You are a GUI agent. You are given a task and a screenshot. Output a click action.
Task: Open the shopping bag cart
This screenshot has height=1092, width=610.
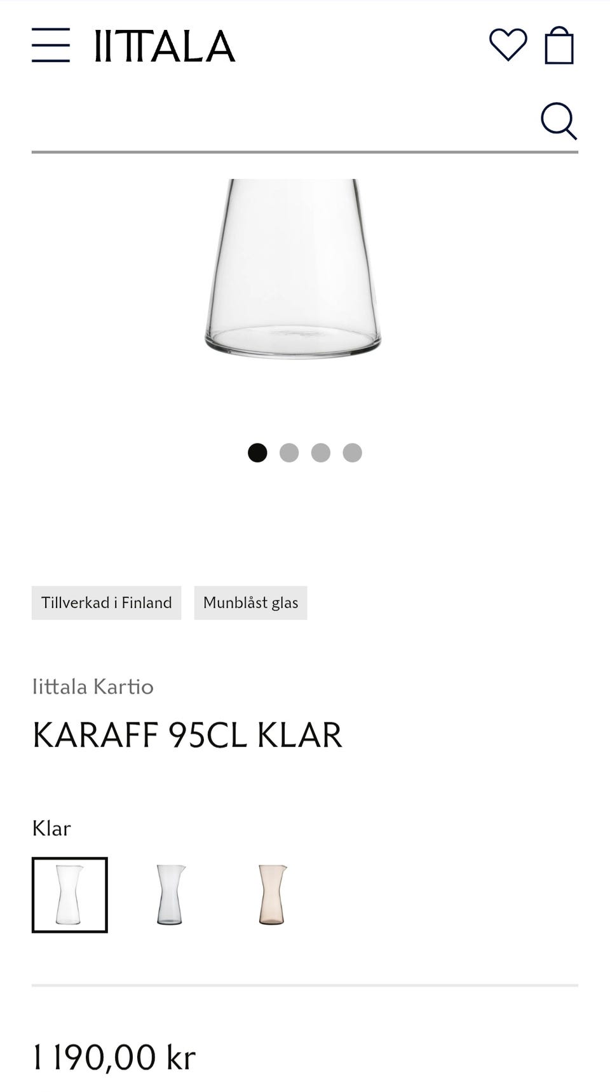tap(559, 45)
